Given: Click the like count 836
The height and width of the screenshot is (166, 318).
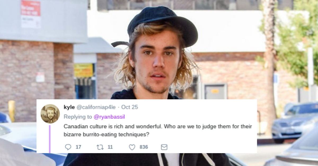Looking at the screenshot, I should point(144,147).
